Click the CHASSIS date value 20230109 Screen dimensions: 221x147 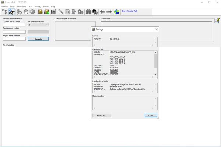[114, 68]
